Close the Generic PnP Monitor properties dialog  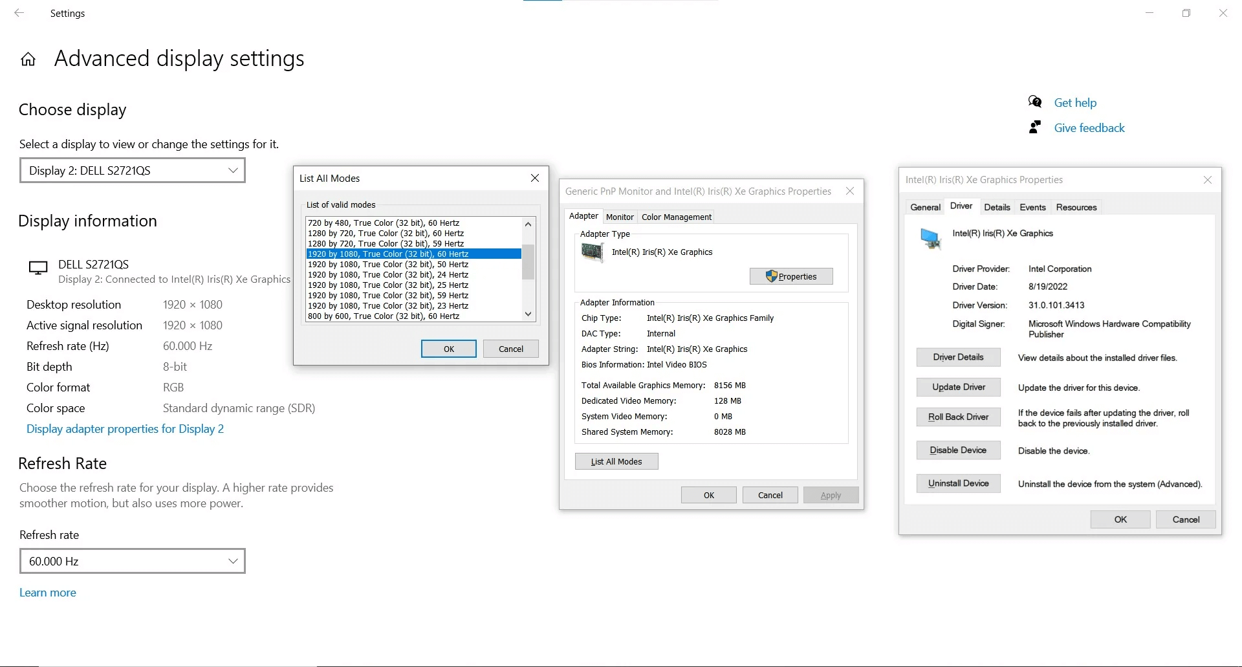850,191
